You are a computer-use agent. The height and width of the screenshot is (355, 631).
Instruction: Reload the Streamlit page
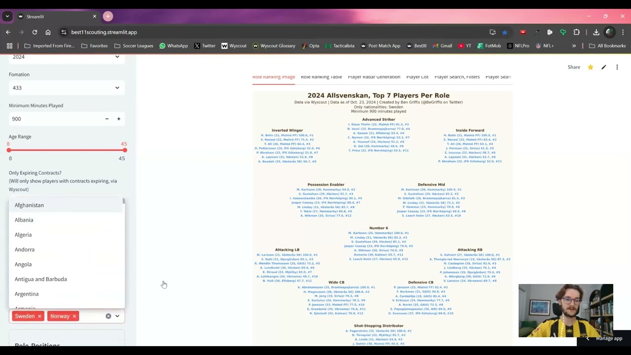click(x=35, y=32)
